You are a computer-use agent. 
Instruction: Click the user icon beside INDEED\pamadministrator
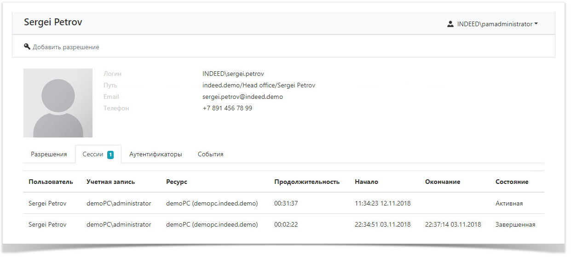pos(450,24)
